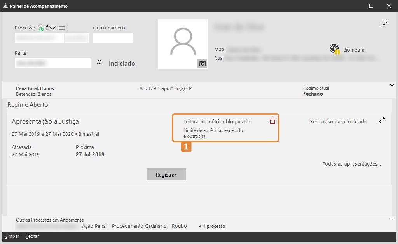
Task: Click into the Outro número field
Action: pyautogui.click(x=113, y=38)
